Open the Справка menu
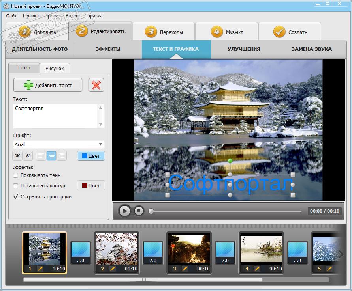352x291 pixels. (x=93, y=16)
